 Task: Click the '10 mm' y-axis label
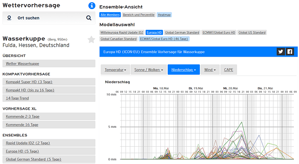pyautogui.click(x=111, y=95)
